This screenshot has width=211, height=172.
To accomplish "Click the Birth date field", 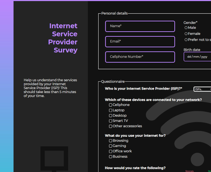I will 198,57.
